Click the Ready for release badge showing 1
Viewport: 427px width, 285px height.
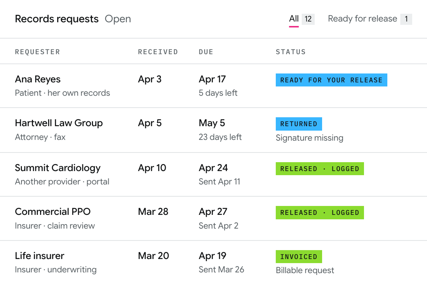pyautogui.click(x=406, y=19)
